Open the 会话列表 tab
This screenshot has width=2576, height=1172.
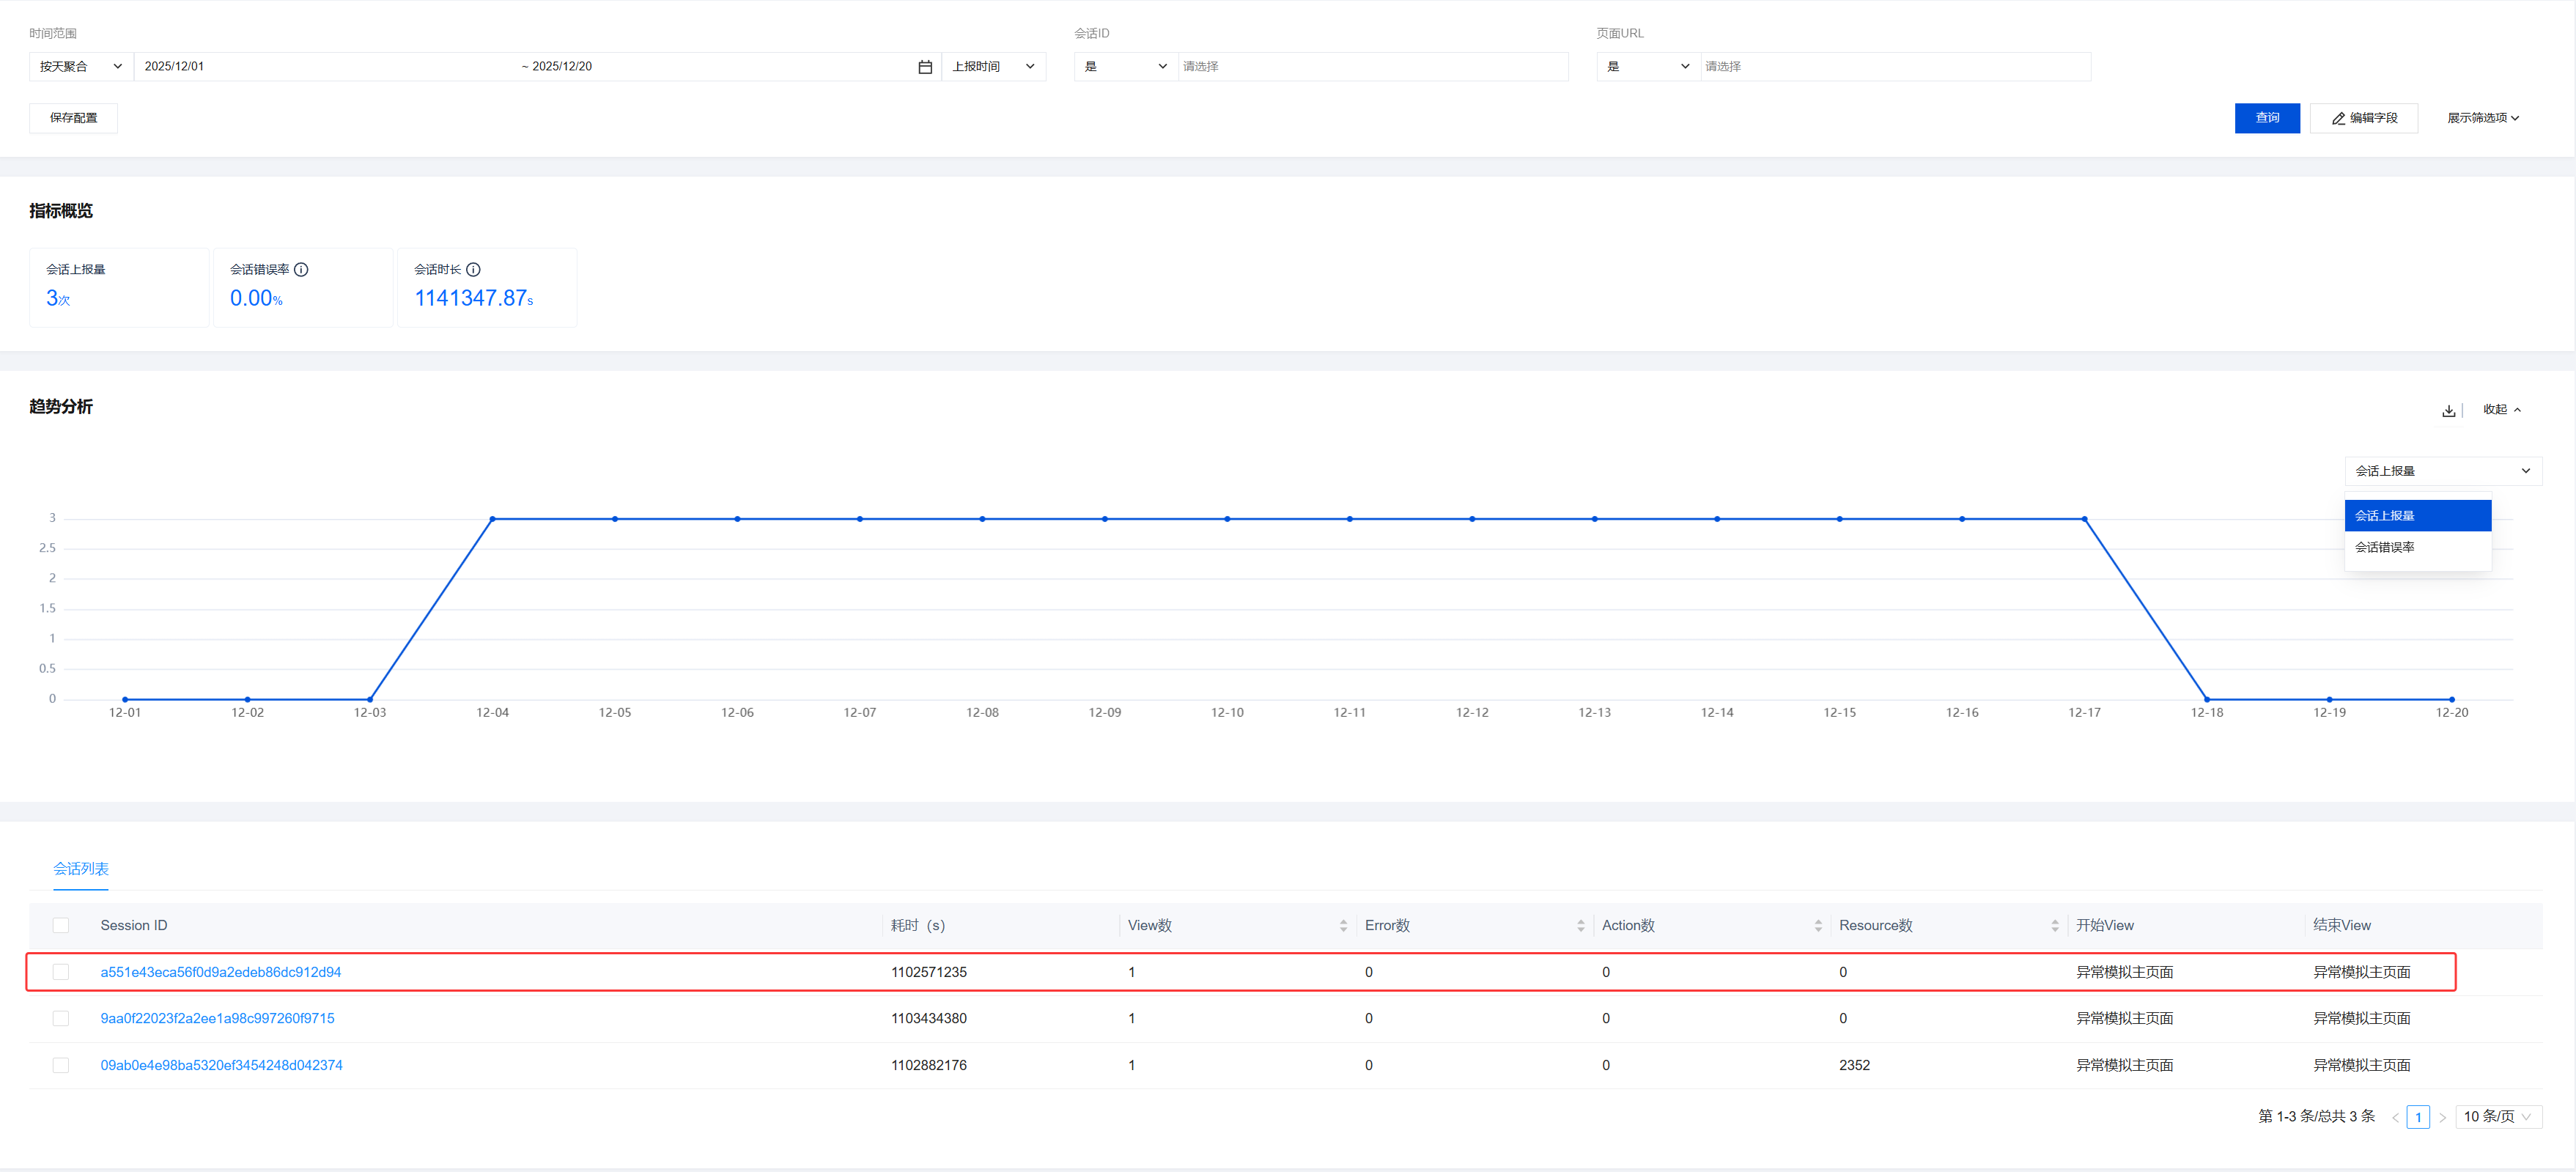click(x=81, y=869)
